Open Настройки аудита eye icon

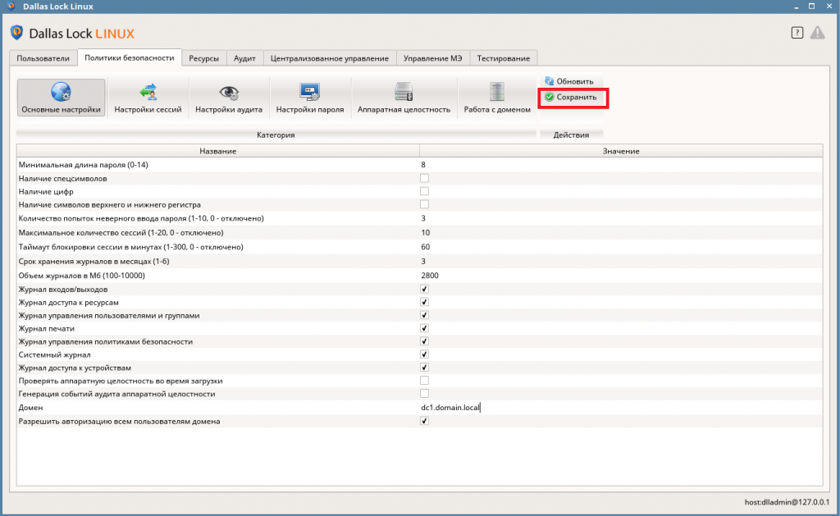(229, 93)
